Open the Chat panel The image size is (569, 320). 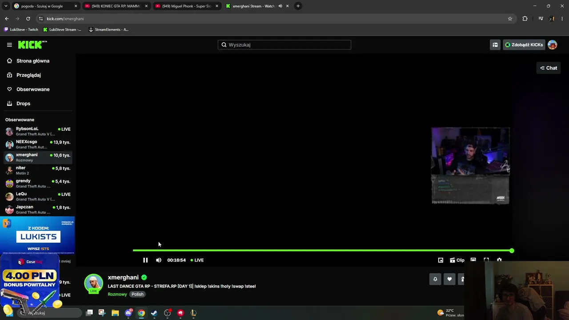pyautogui.click(x=549, y=68)
